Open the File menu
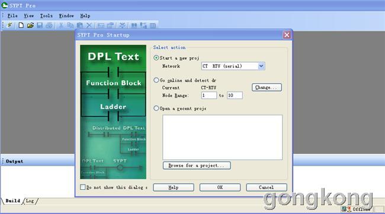 click(x=12, y=16)
